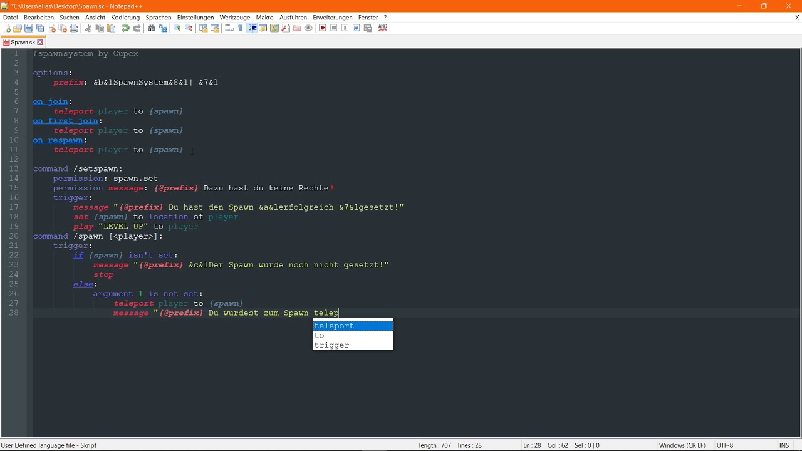Choose 'to' from autocomplete list
The height and width of the screenshot is (451, 802).
click(x=353, y=336)
